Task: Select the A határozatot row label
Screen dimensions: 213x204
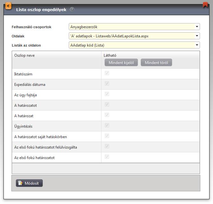Action: click(26, 105)
